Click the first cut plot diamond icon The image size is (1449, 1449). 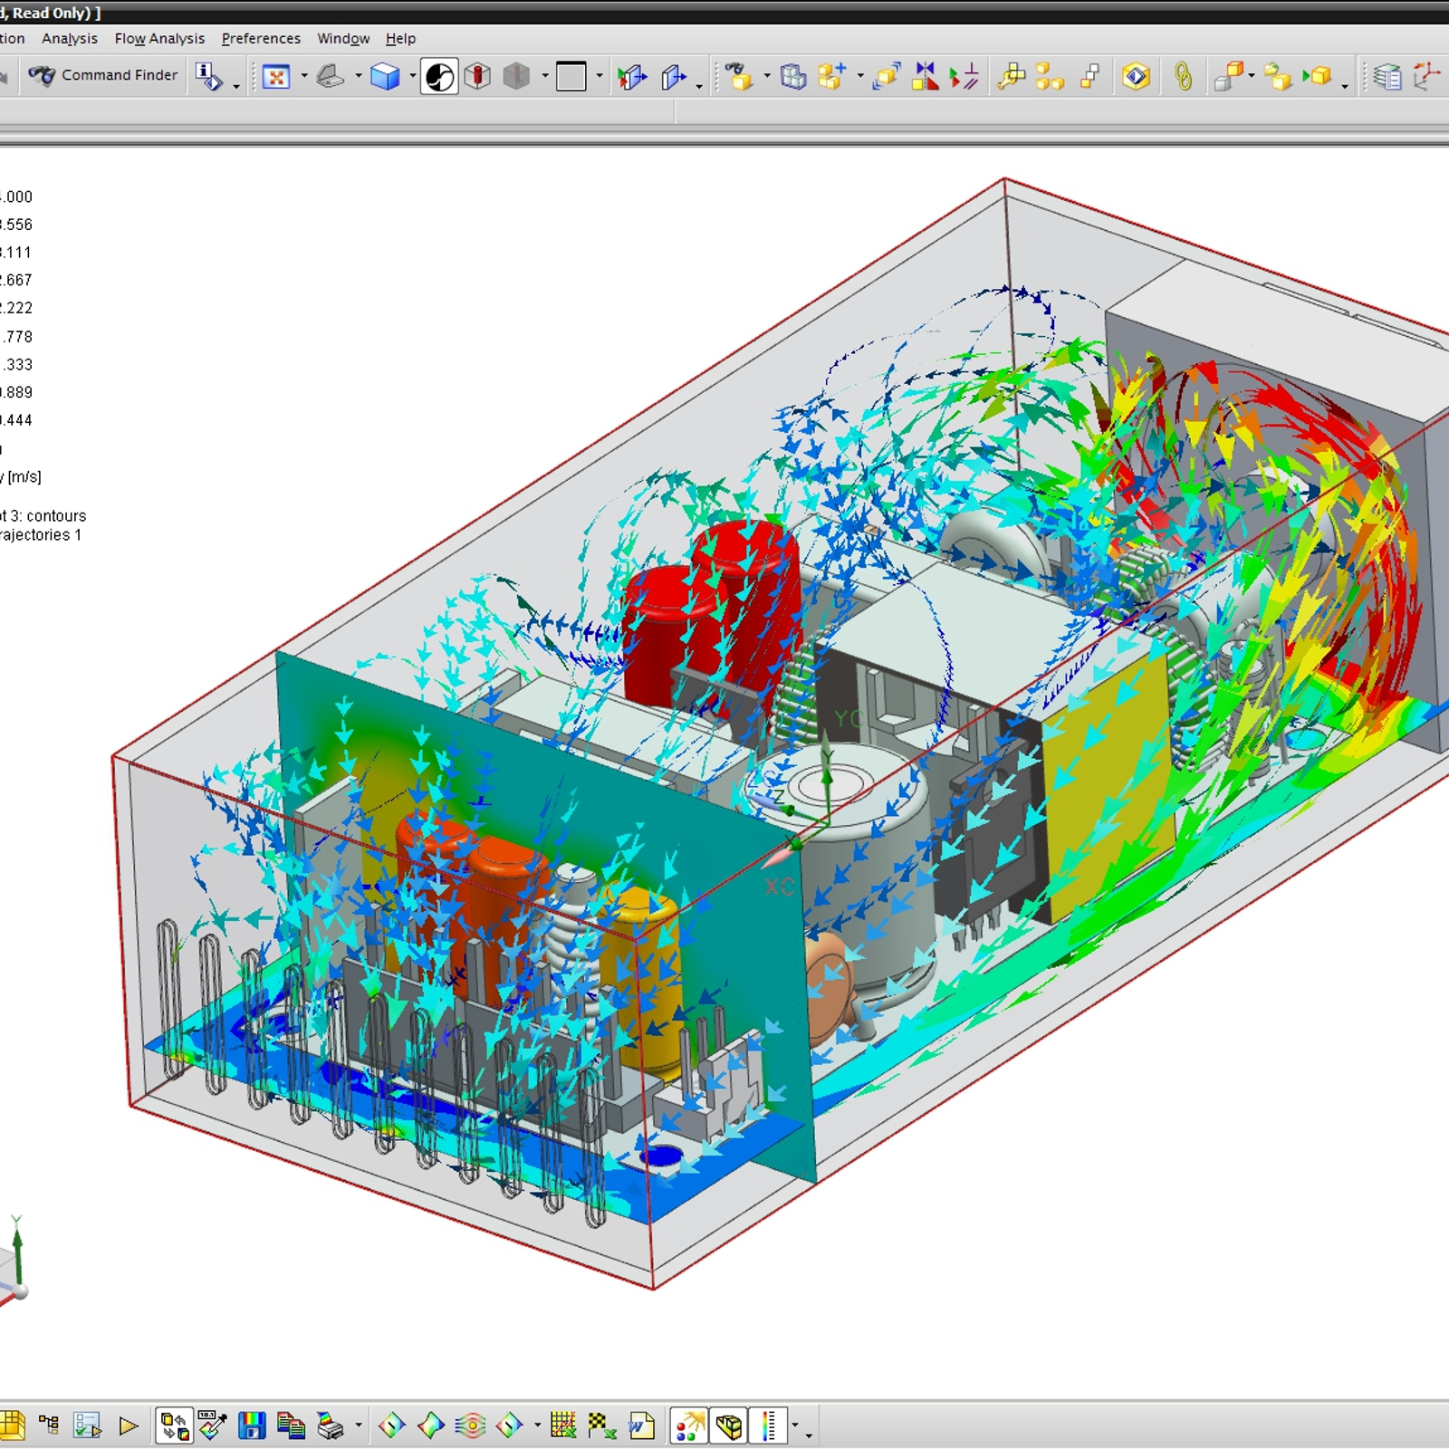pyautogui.click(x=391, y=1425)
